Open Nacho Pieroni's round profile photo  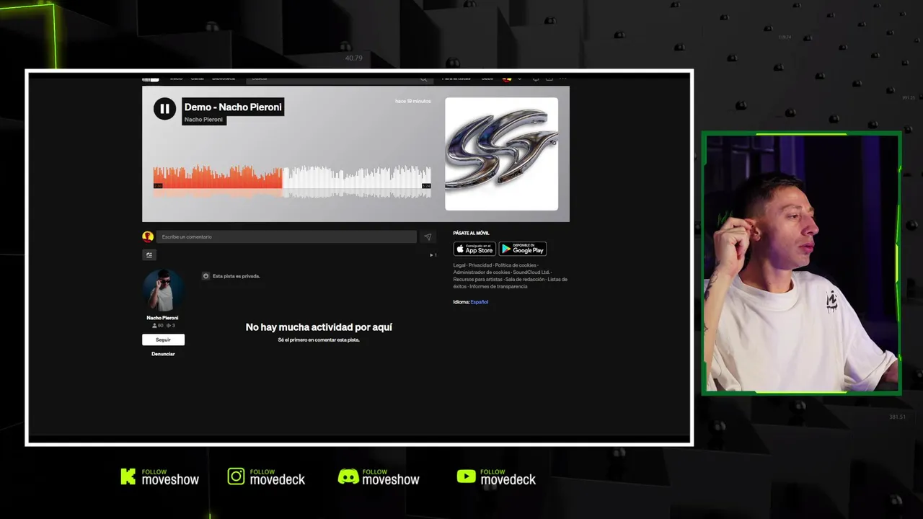(162, 290)
